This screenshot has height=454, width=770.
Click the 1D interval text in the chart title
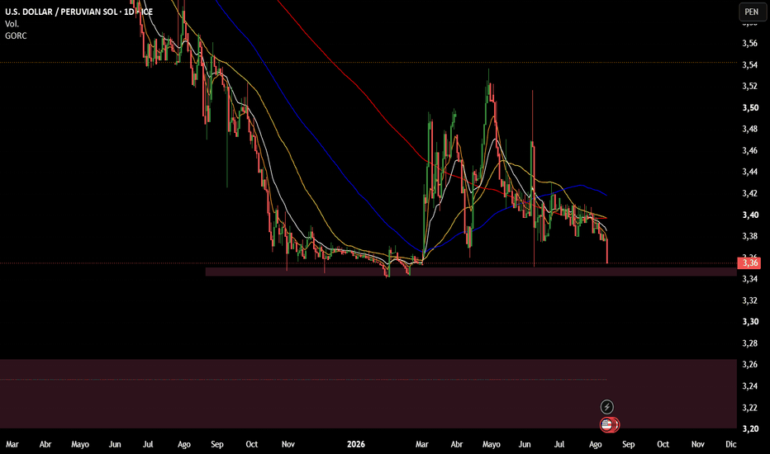(x=129, y=12)
